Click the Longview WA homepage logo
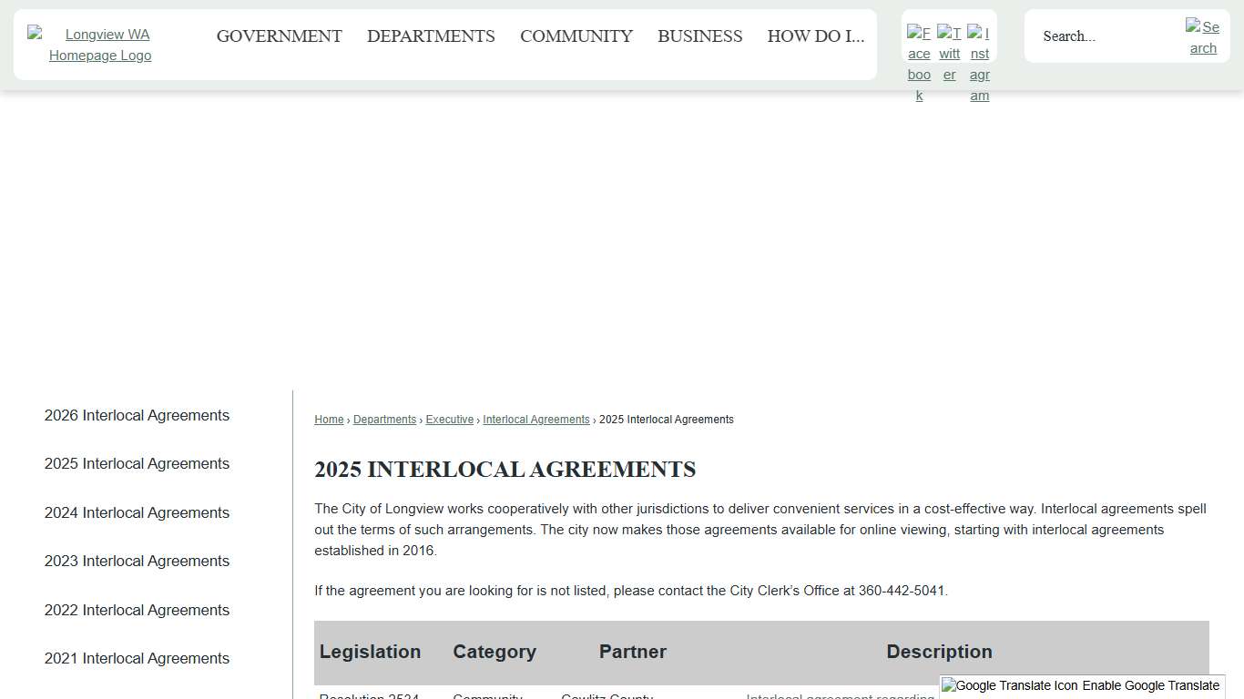This screenshot has height=699, width=1244. coord(100,44)
